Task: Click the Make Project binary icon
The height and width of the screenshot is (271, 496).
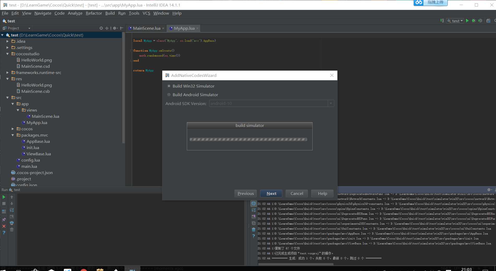Action: point(442,21)
